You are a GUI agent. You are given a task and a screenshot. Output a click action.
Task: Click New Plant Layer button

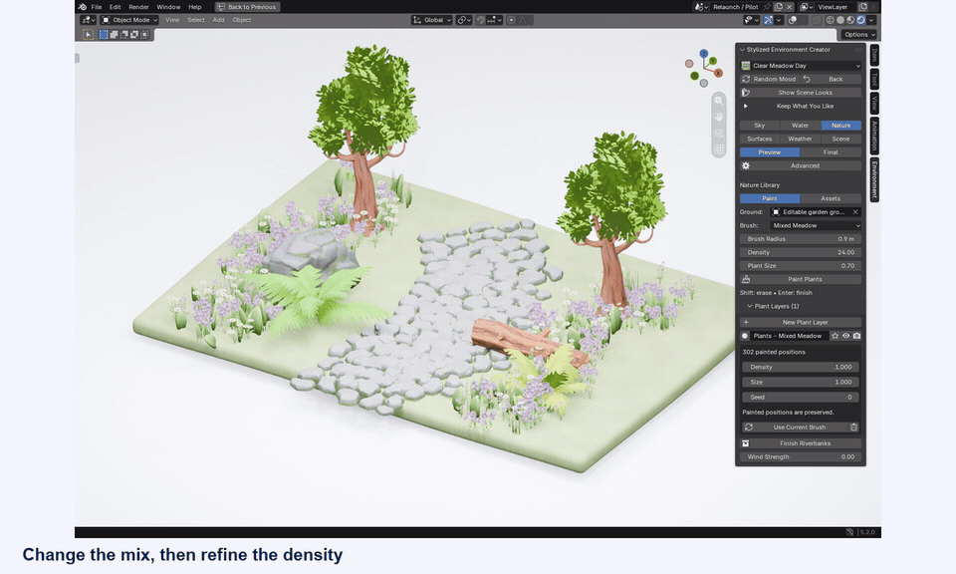(801, 322)
